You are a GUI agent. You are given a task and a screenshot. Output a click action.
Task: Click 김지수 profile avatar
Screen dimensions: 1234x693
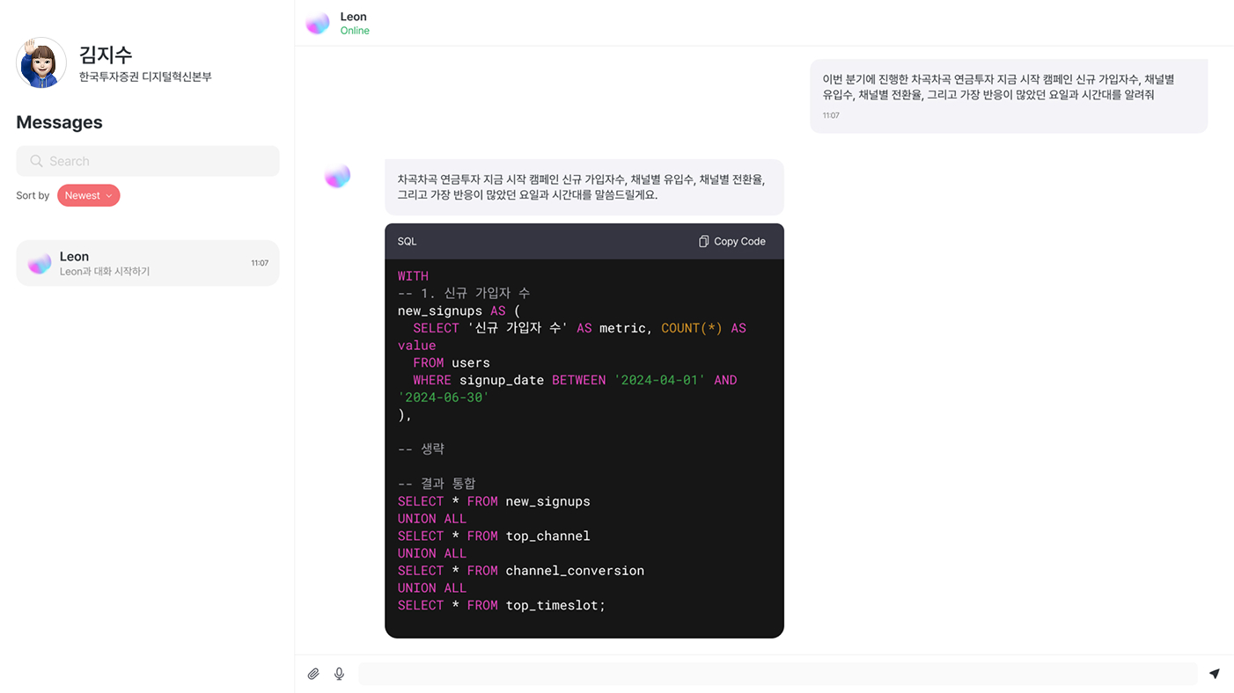41,62
